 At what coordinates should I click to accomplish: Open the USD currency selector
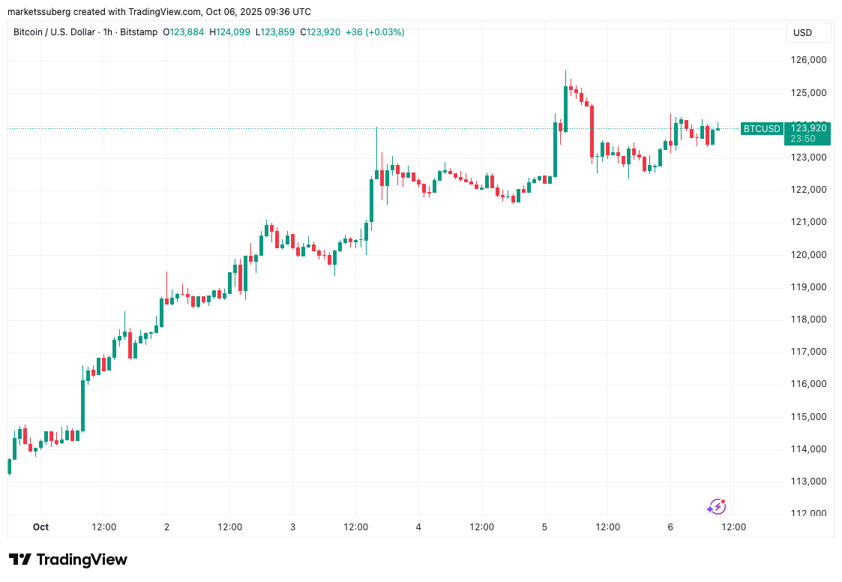(803, 33)
